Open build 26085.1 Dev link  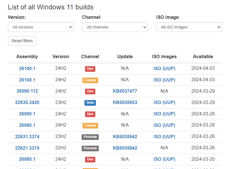27,159
